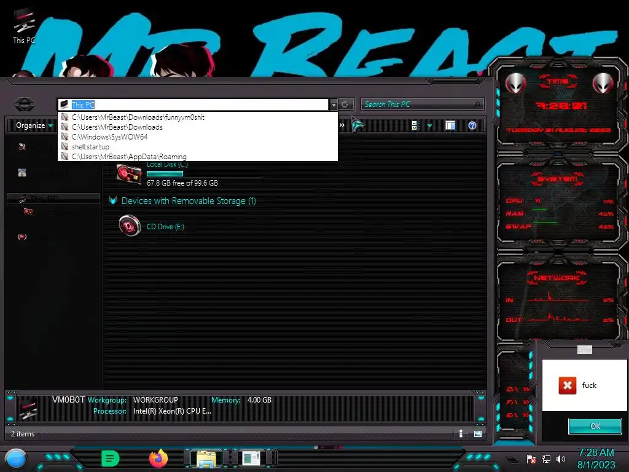Launch Firefox from the taskbar

pos(158,458)
